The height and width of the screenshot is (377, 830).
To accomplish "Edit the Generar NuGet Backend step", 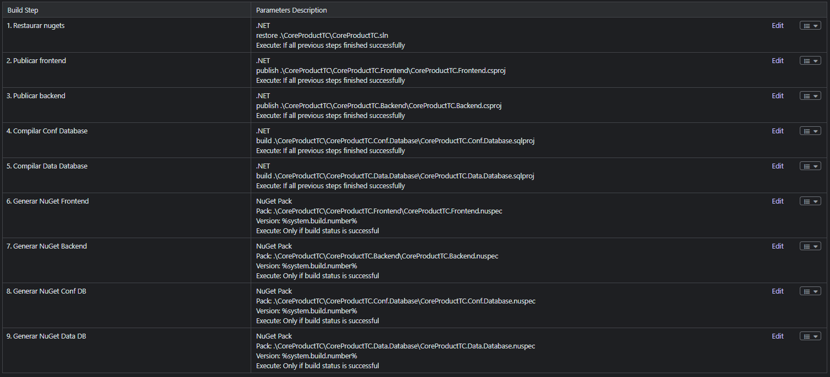I will (778, 246).
